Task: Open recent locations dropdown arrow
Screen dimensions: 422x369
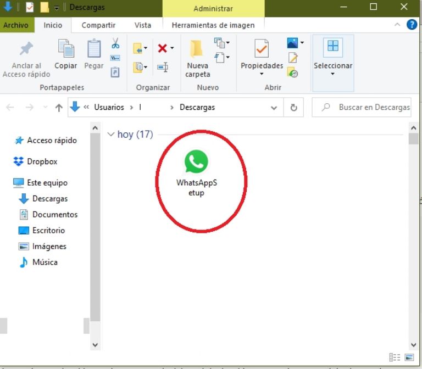Action: [45, 107]
